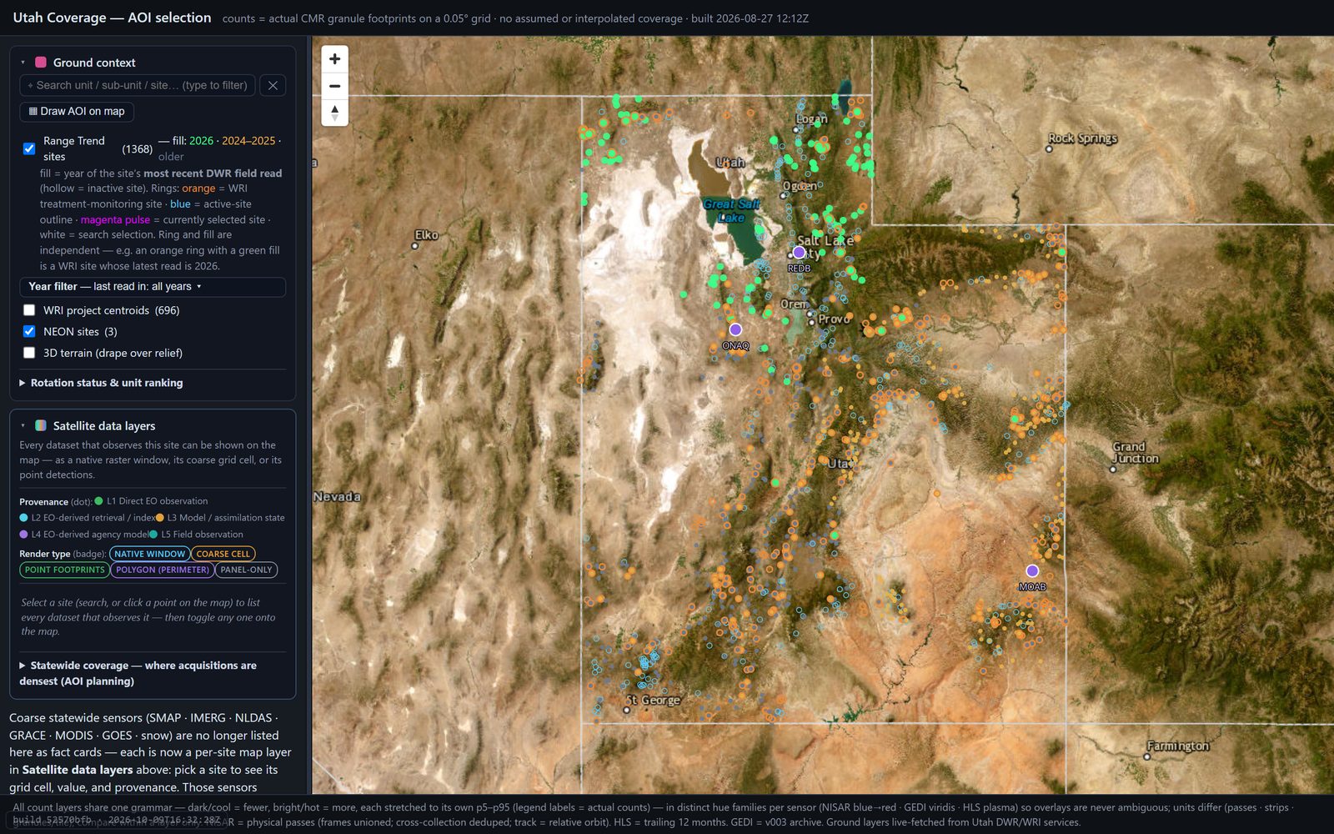Screen dimensions: 1334x834
Task: Select the ONAQ NEON site marker
Action: pyautogui.click(x=735, y=329)
